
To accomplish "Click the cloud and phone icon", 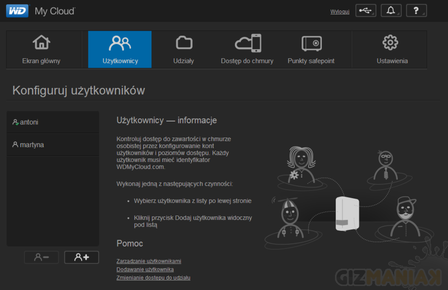I will 247,43.
